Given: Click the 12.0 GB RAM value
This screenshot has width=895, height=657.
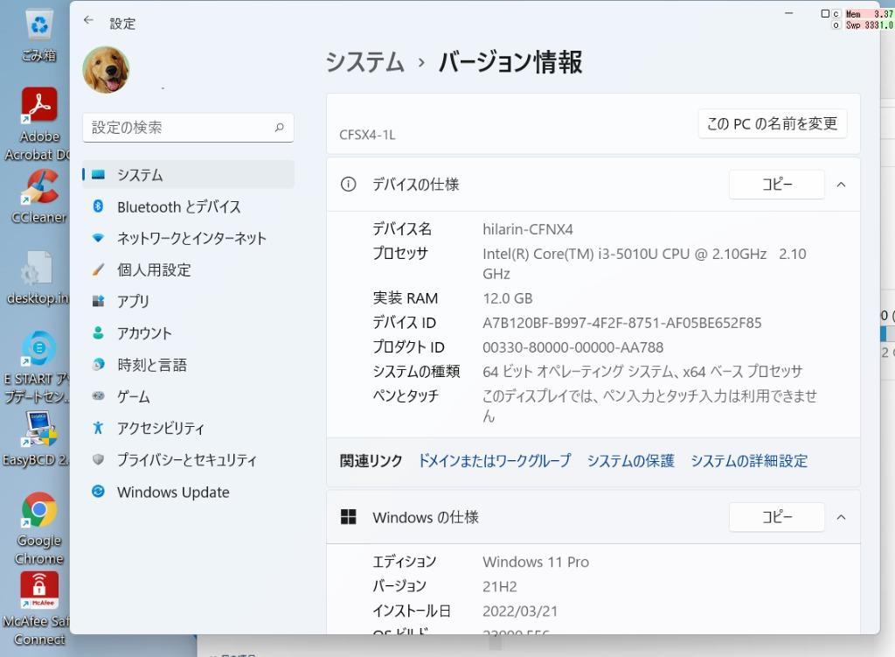Looking at the screenshot, I should click(x=508, y=298).
